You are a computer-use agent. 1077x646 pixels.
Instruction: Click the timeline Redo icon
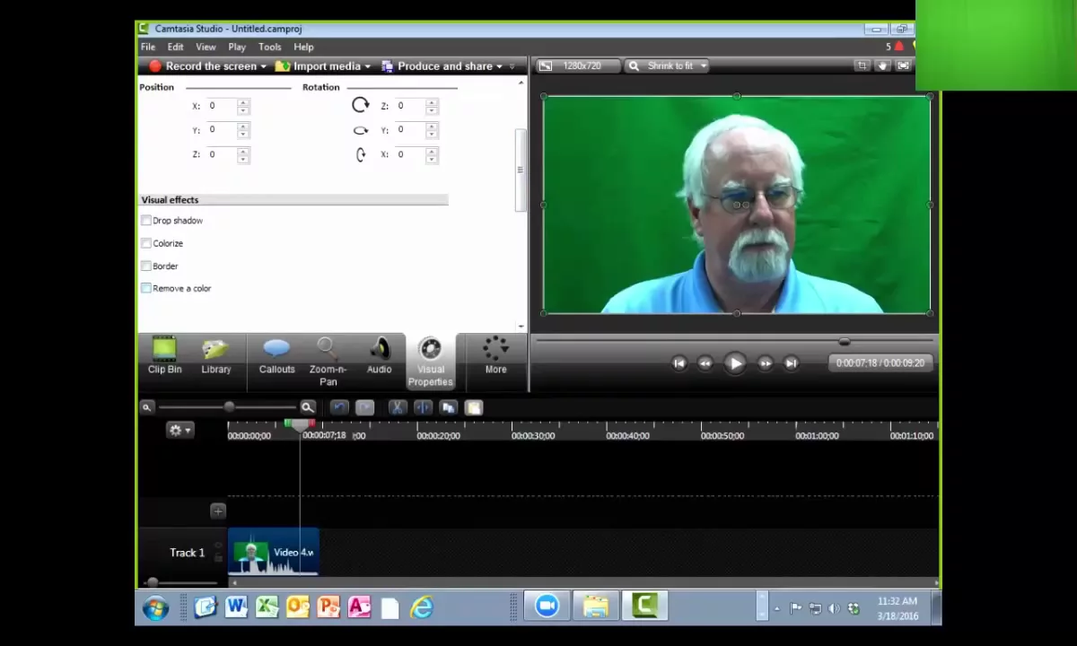coord(364,408)
